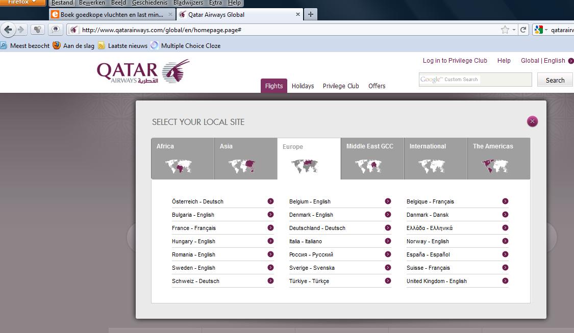Image resolution: width=574 pixels, height=333 pixels.
Task: Open a new browser tab with plus button
Action: 310,14
